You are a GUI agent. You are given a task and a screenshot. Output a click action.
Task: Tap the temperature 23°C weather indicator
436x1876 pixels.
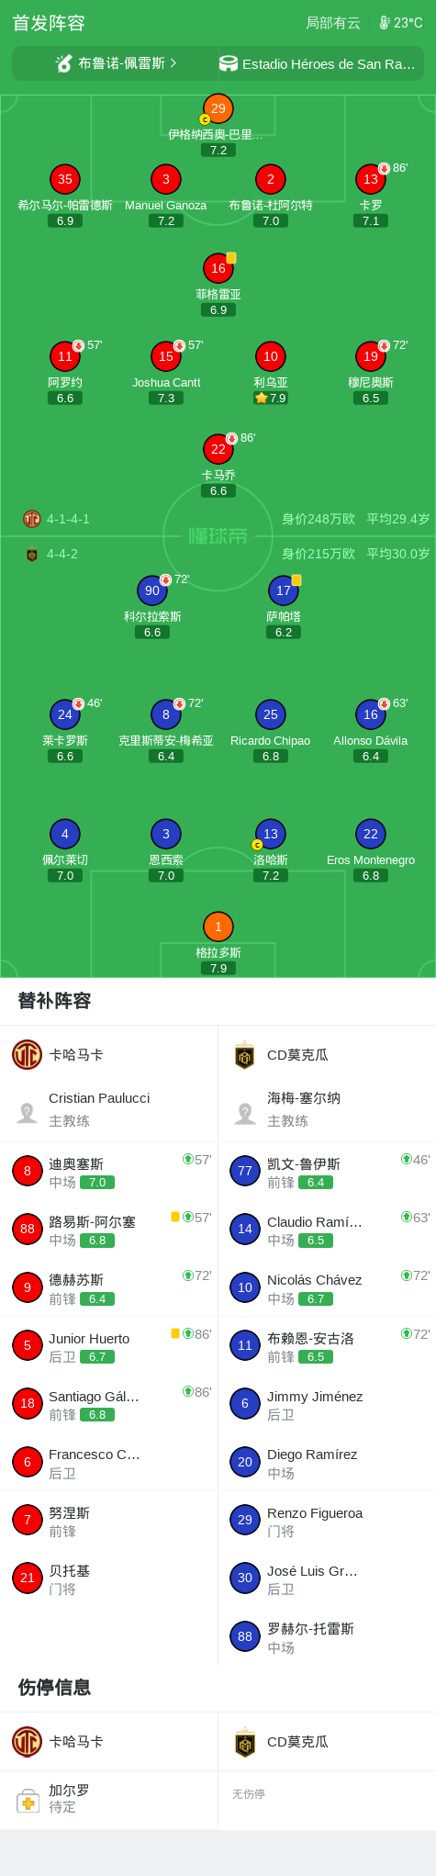coord(401,23)
